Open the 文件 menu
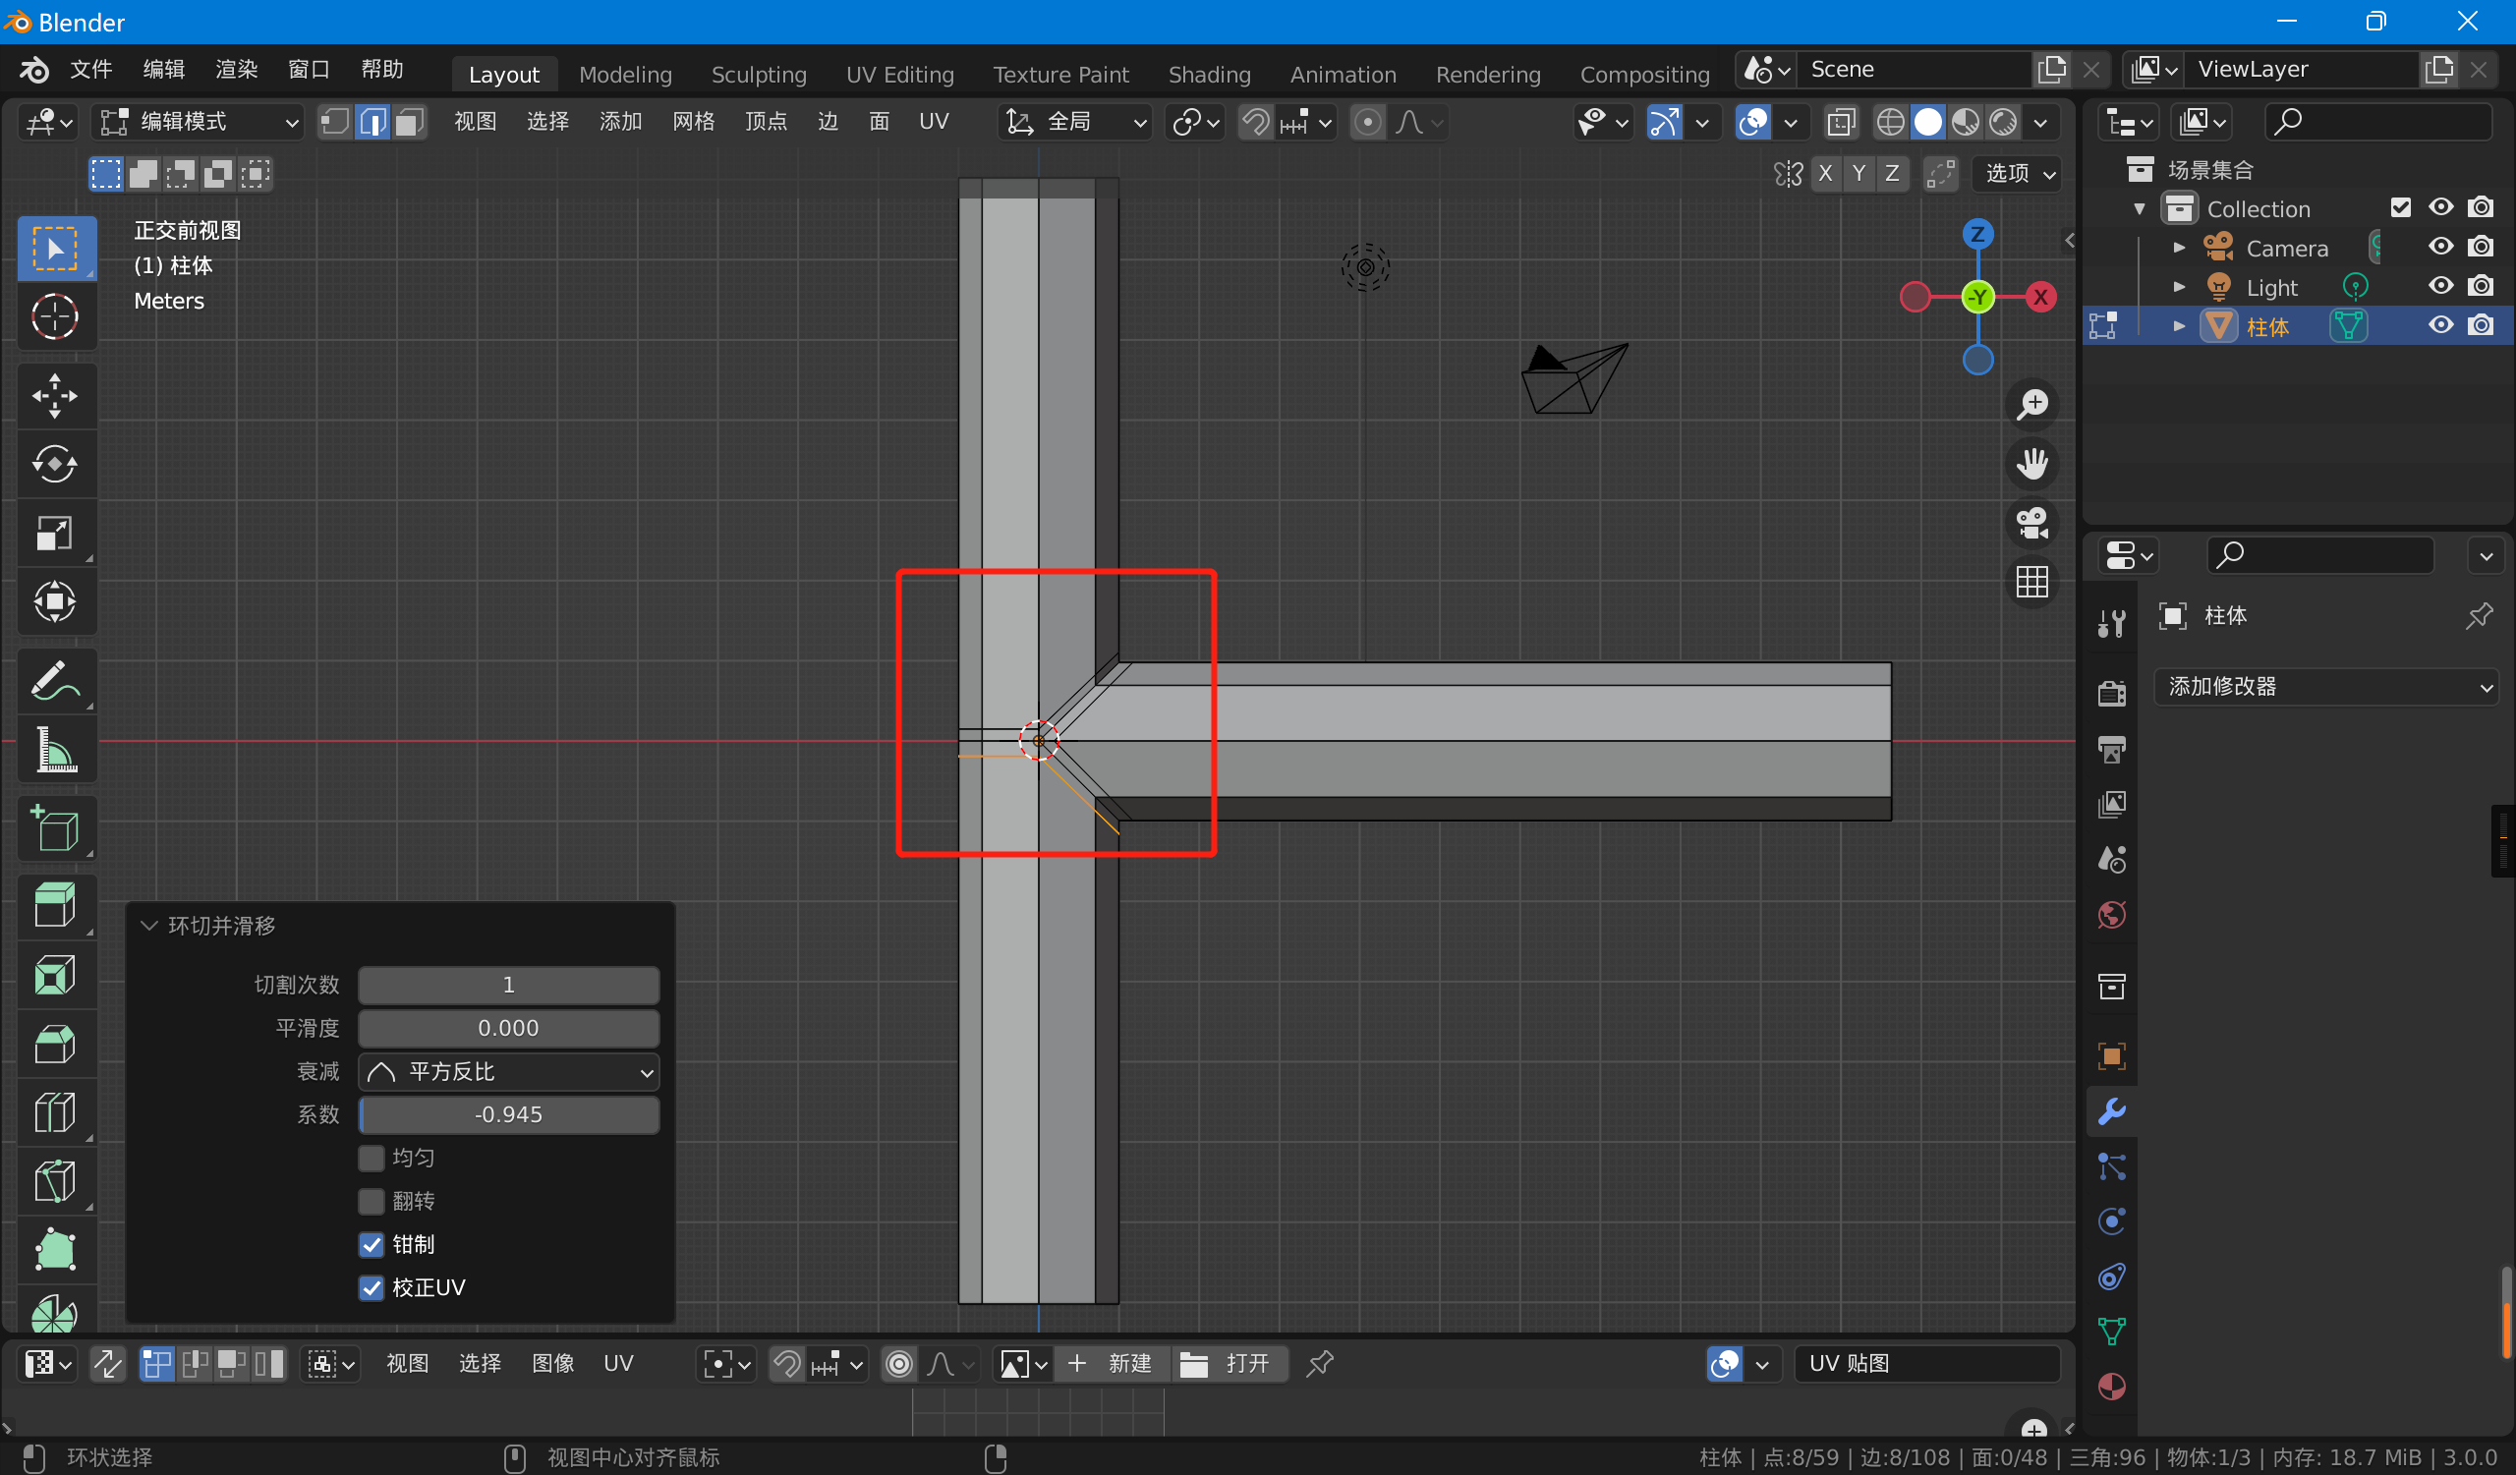 pyautogui.click(x=90, y=69)
